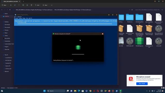
Task: Open File Explorer from taskbar
Action: (x=75, y=91)
